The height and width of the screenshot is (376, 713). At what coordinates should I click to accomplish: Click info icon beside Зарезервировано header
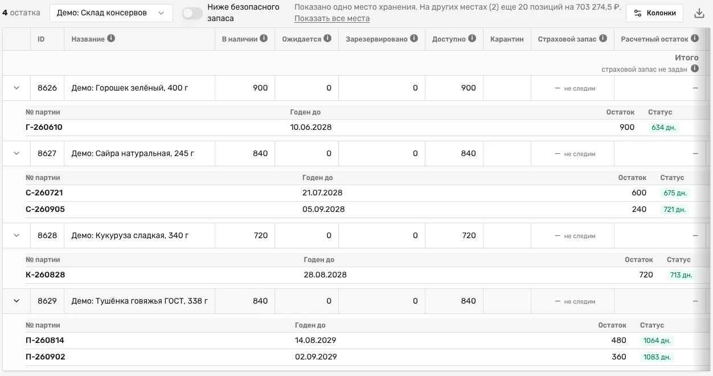pos(414,39)
